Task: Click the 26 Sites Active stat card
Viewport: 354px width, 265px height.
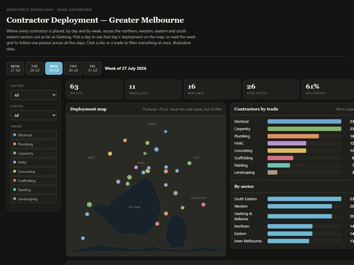Action: (x=271, y=89)
